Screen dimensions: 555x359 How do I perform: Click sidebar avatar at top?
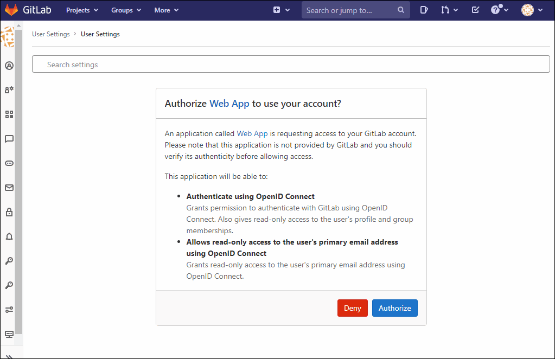click(8, 37)
